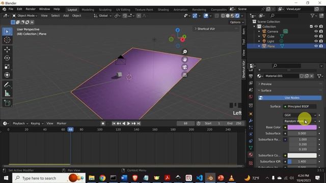This screenshot has height=183, width=326.
Task: Click the viewport zoom magnifier icon
Action: point(184,52)
